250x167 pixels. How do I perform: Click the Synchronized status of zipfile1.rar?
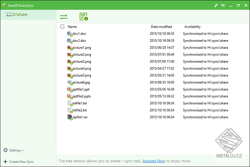[205, 117]
